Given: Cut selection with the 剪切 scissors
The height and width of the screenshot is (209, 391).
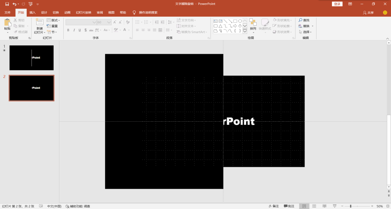Looking at the screenshot, I should point(19,20).
